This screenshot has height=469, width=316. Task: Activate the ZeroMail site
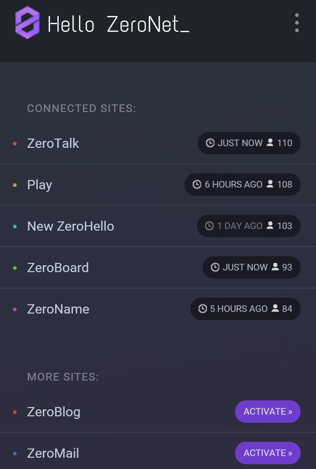click(x=268, y=453)
